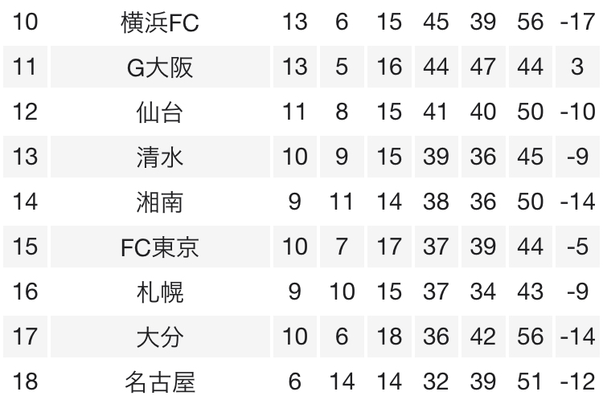The image size is (603, 404).
Task: Click rank 15 cell for FC東京
Action: click(x=26, y=247)
